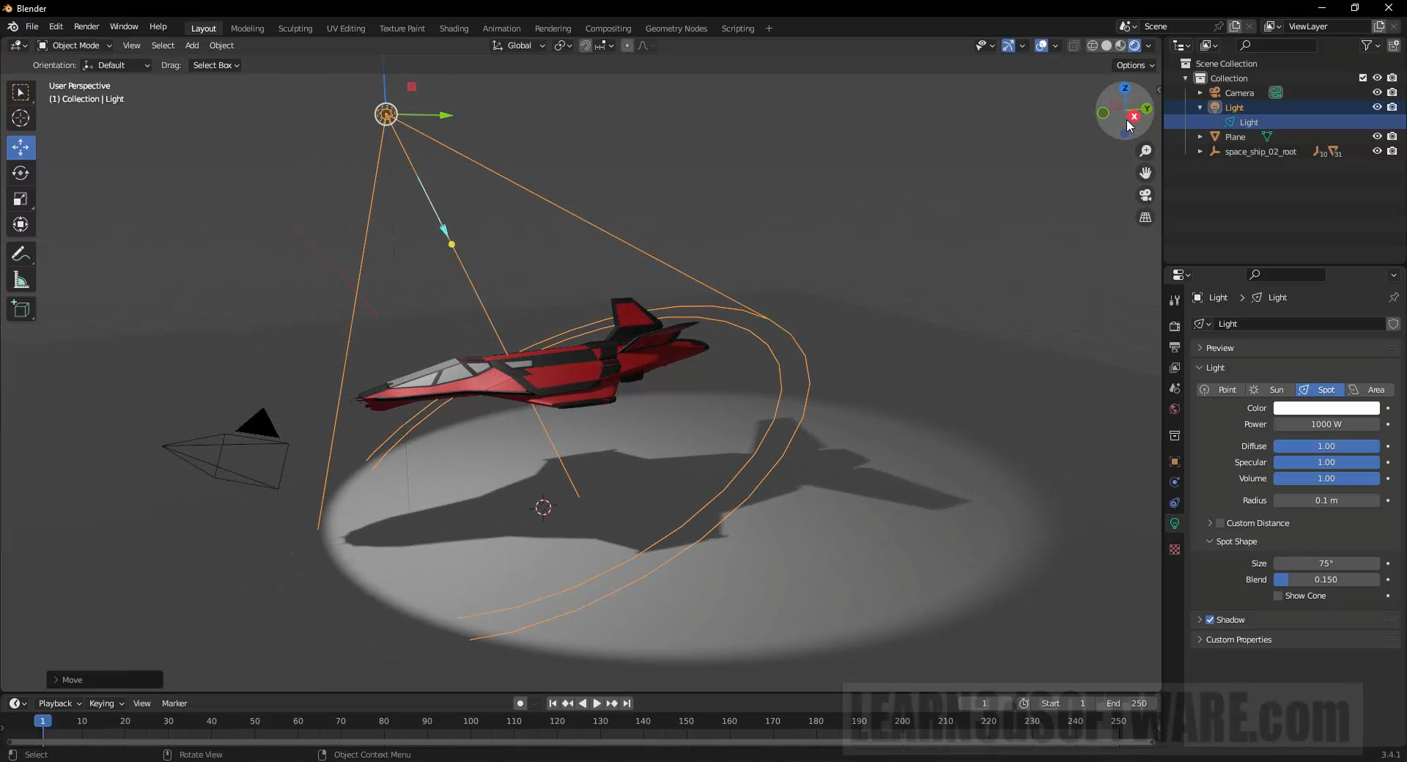
Task: Select the Rotate tool in the toolbar
Action: point(21,174)
